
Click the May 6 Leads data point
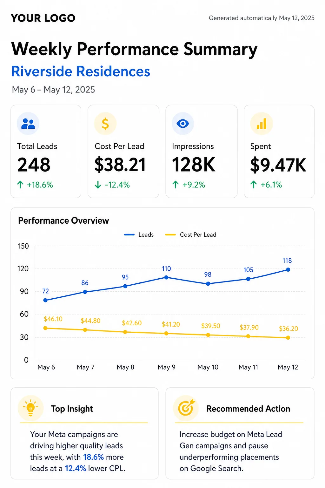[x=45, y=300]
